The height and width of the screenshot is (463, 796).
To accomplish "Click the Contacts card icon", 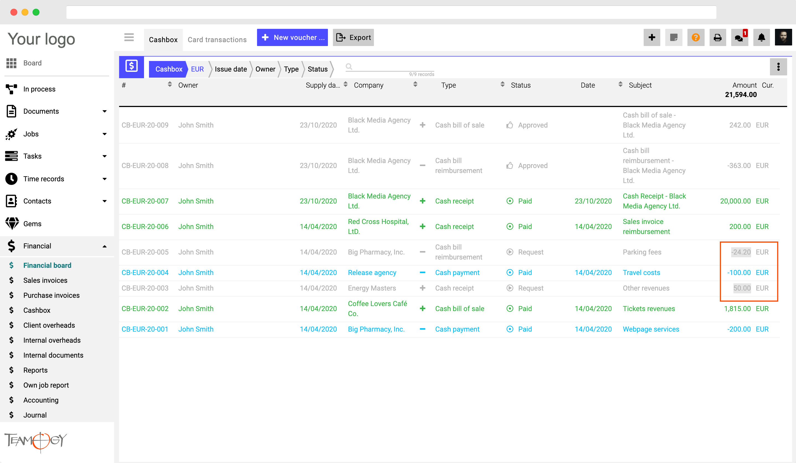I will 11,201.
